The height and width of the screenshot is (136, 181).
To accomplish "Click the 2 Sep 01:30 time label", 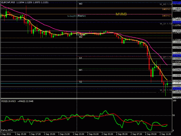I will tap(93, 134).
